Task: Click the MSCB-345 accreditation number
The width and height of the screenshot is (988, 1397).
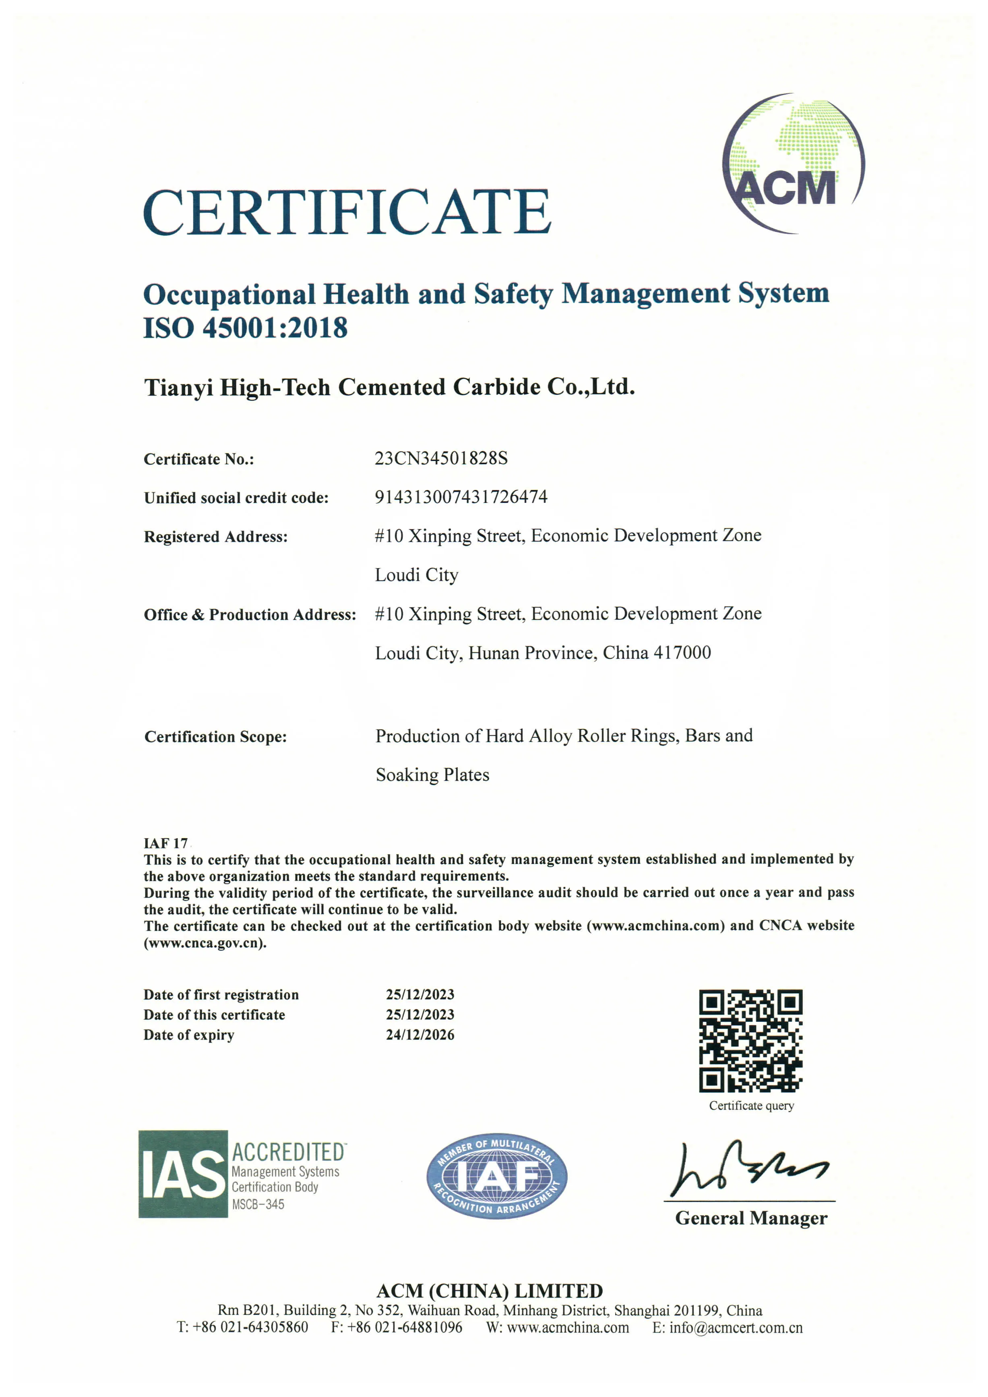Action: coord(258,1204)
